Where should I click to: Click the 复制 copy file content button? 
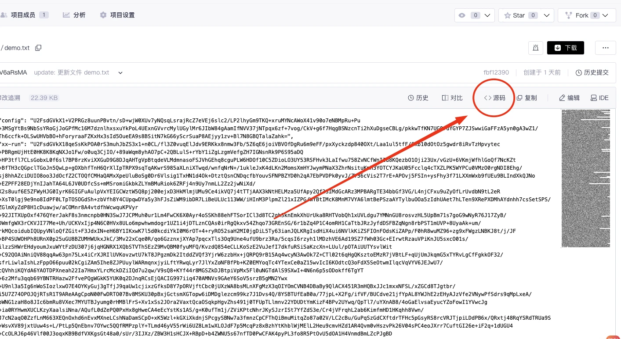(527, 98)
